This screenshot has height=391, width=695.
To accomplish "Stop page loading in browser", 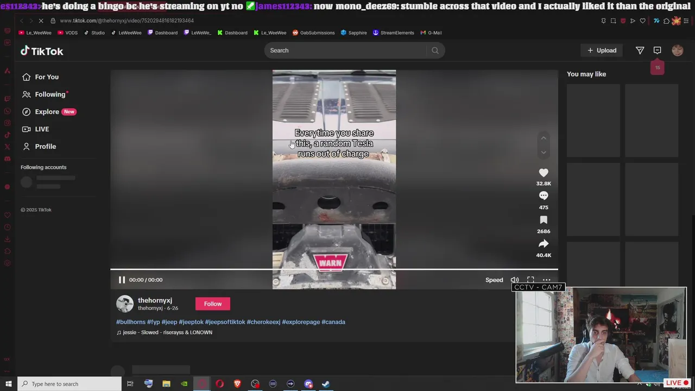I will click(x=41, y=21).
